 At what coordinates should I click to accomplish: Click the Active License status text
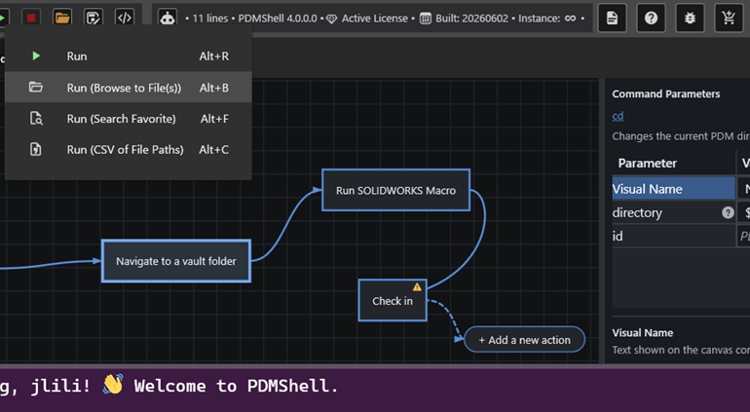tap(375, 19)
